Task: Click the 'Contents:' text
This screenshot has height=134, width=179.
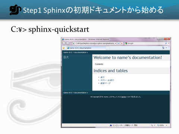Action: pyautogui.click(x=99, y=64)
